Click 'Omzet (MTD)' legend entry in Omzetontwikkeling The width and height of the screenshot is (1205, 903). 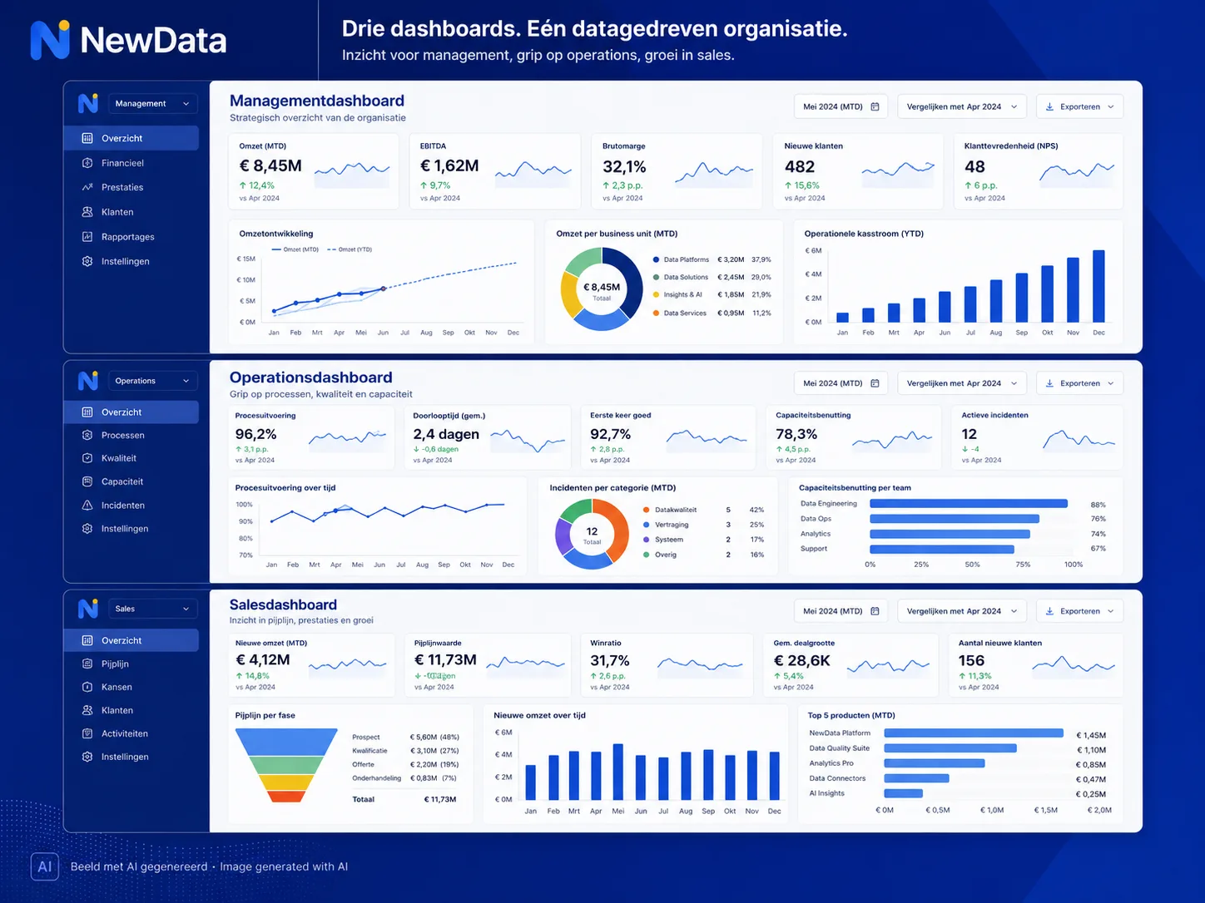click(x=295, y=249)
